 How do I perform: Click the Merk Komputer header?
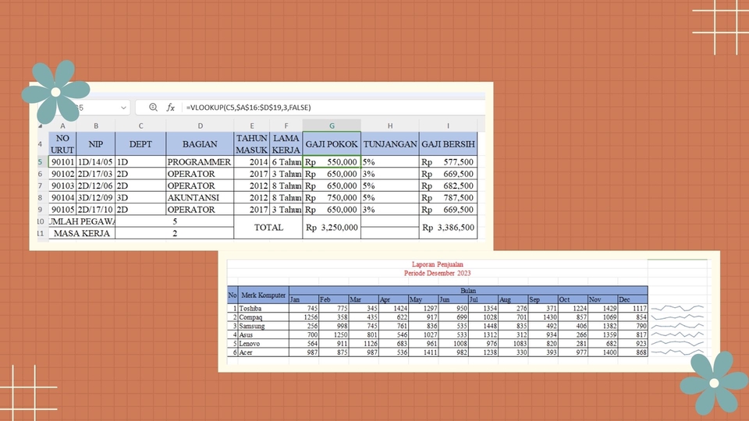[x=263, y=295]
